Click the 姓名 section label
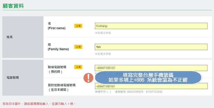 point(10,37)
